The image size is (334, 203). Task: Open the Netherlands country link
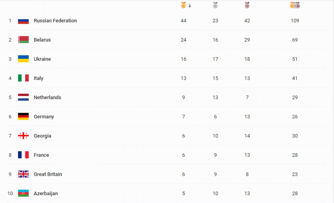[47, 97]
